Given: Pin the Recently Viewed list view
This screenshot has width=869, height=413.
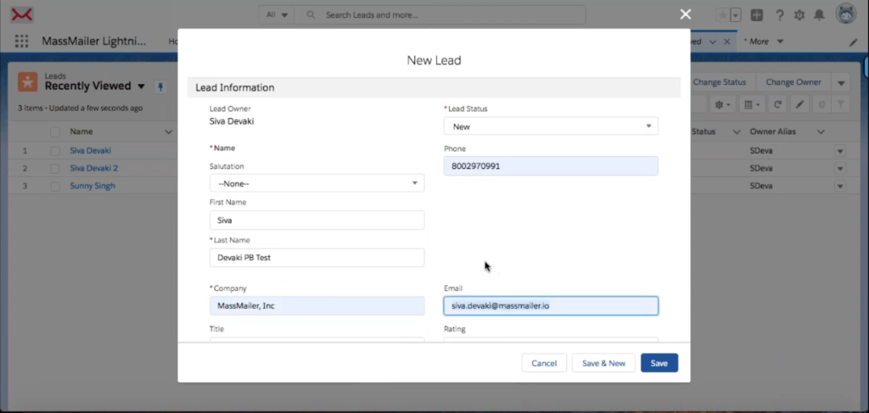Looking at the screenshot, I should [x=160, y=87].
